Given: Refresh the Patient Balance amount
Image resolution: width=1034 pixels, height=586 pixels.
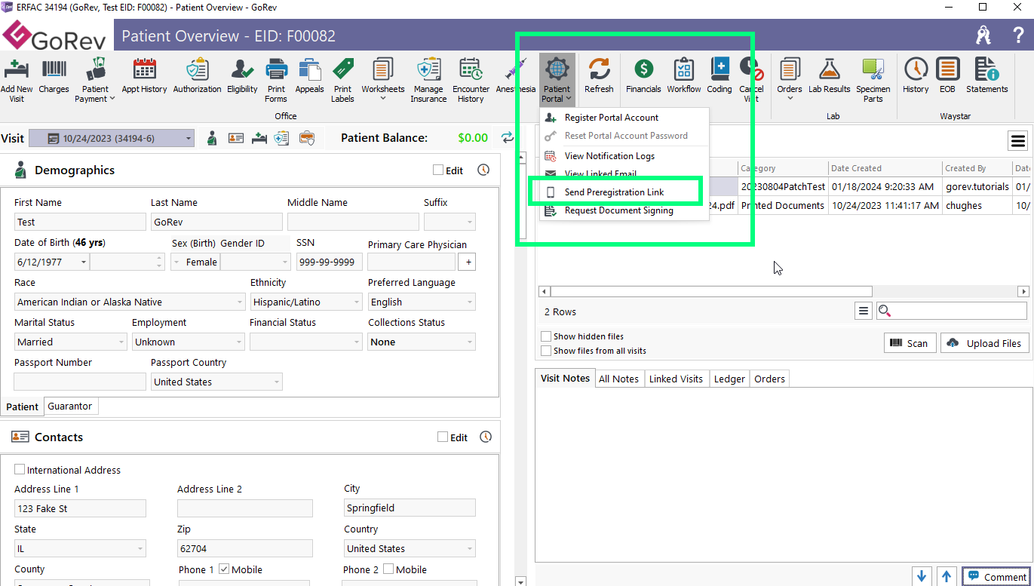Looking at the screenshot, I should click(x=508, y=138).
